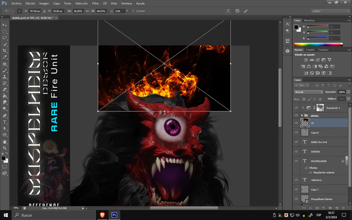This screenshot has height=220, width=352.
Task: Open the smile27 workspace dropdown
Action: point(330,11)
